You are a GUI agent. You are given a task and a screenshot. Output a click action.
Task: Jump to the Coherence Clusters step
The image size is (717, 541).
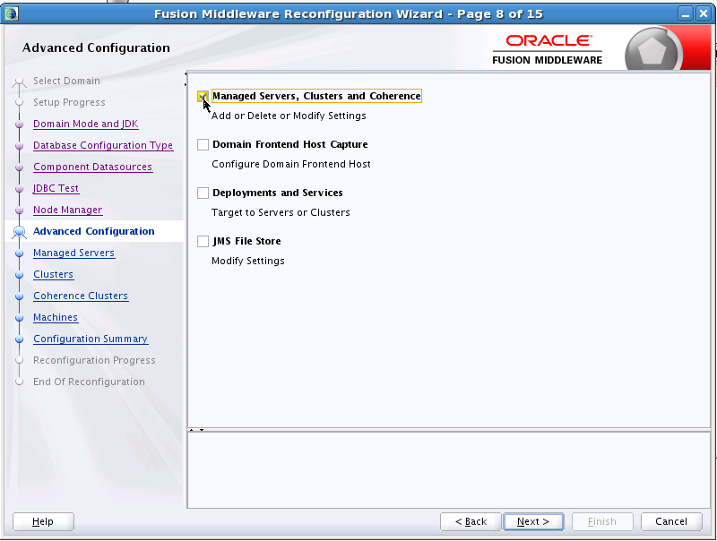(x=81, y=296)
